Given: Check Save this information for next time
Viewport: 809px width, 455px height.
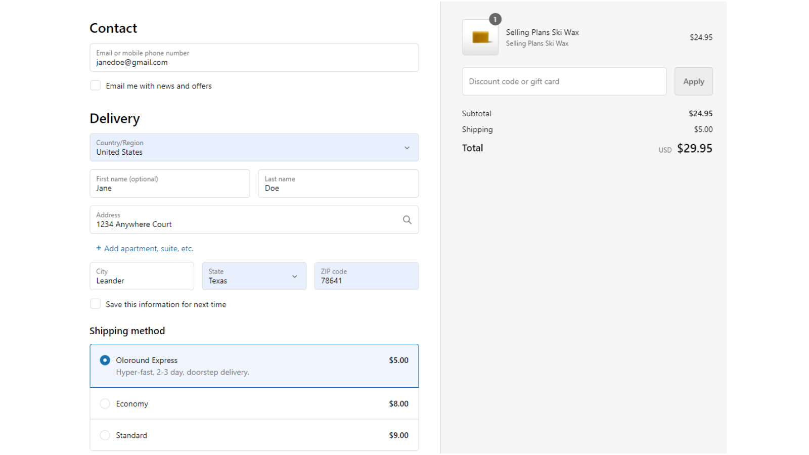Looking at the screenshot, I should click(x=96, y=304).
